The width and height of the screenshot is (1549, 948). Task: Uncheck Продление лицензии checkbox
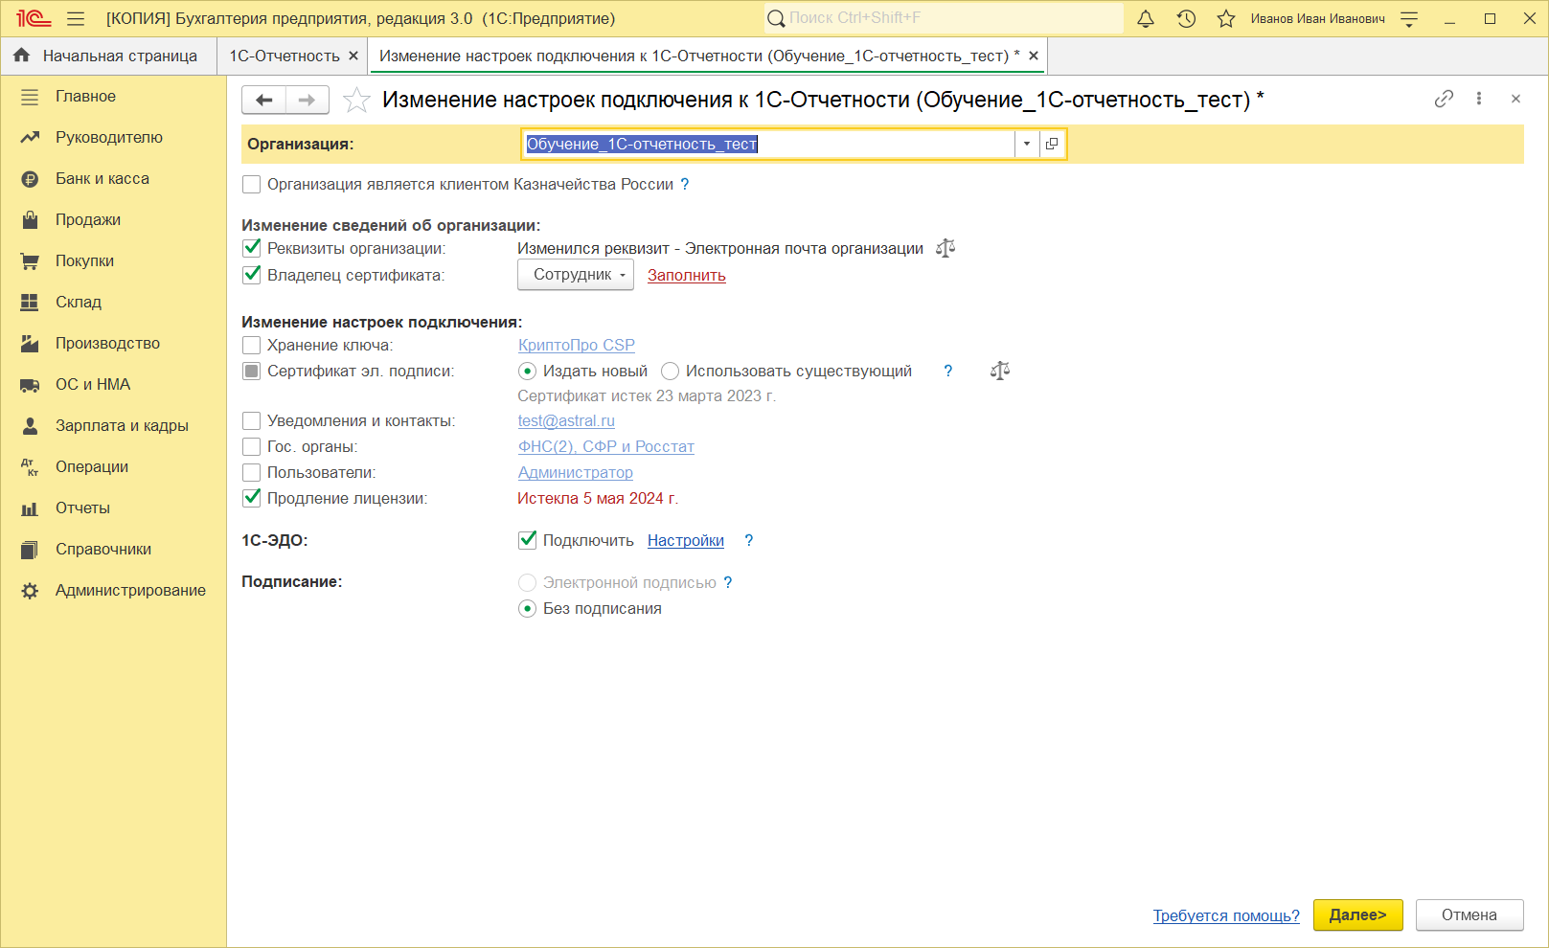252,498
